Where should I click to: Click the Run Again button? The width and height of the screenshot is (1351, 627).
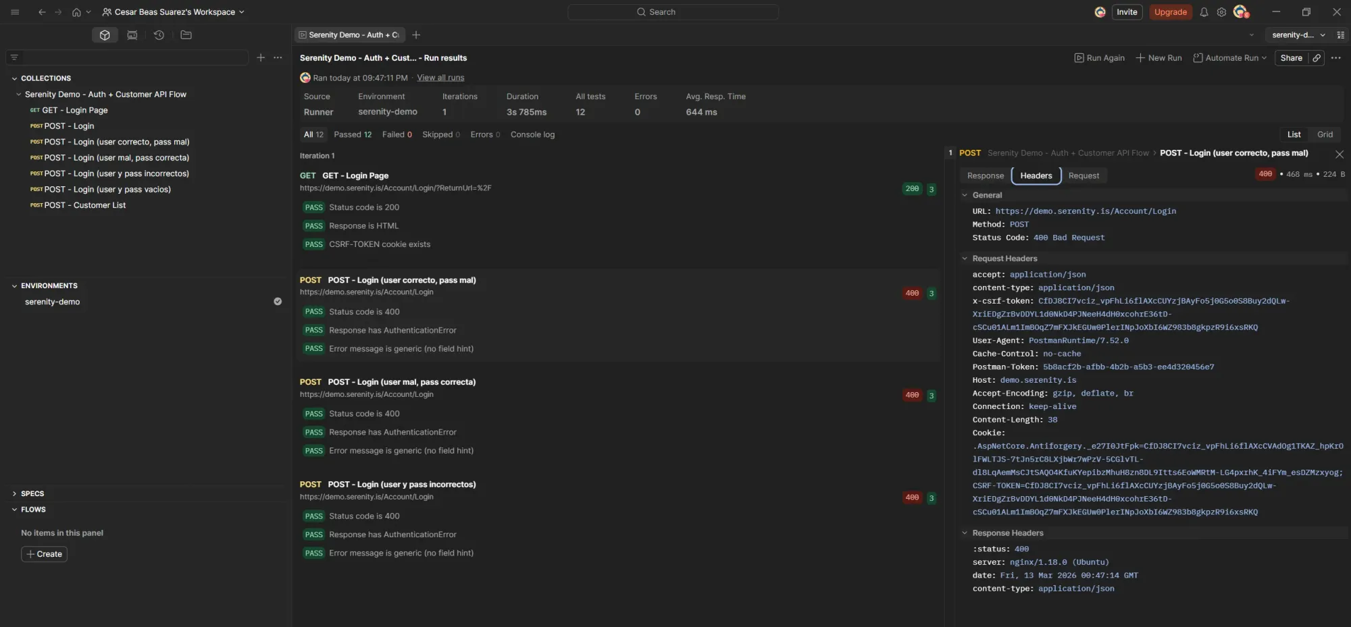point(1099,57)
